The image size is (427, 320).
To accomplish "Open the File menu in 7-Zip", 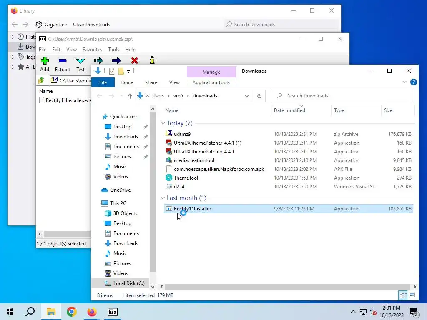I will coord(43,50).
